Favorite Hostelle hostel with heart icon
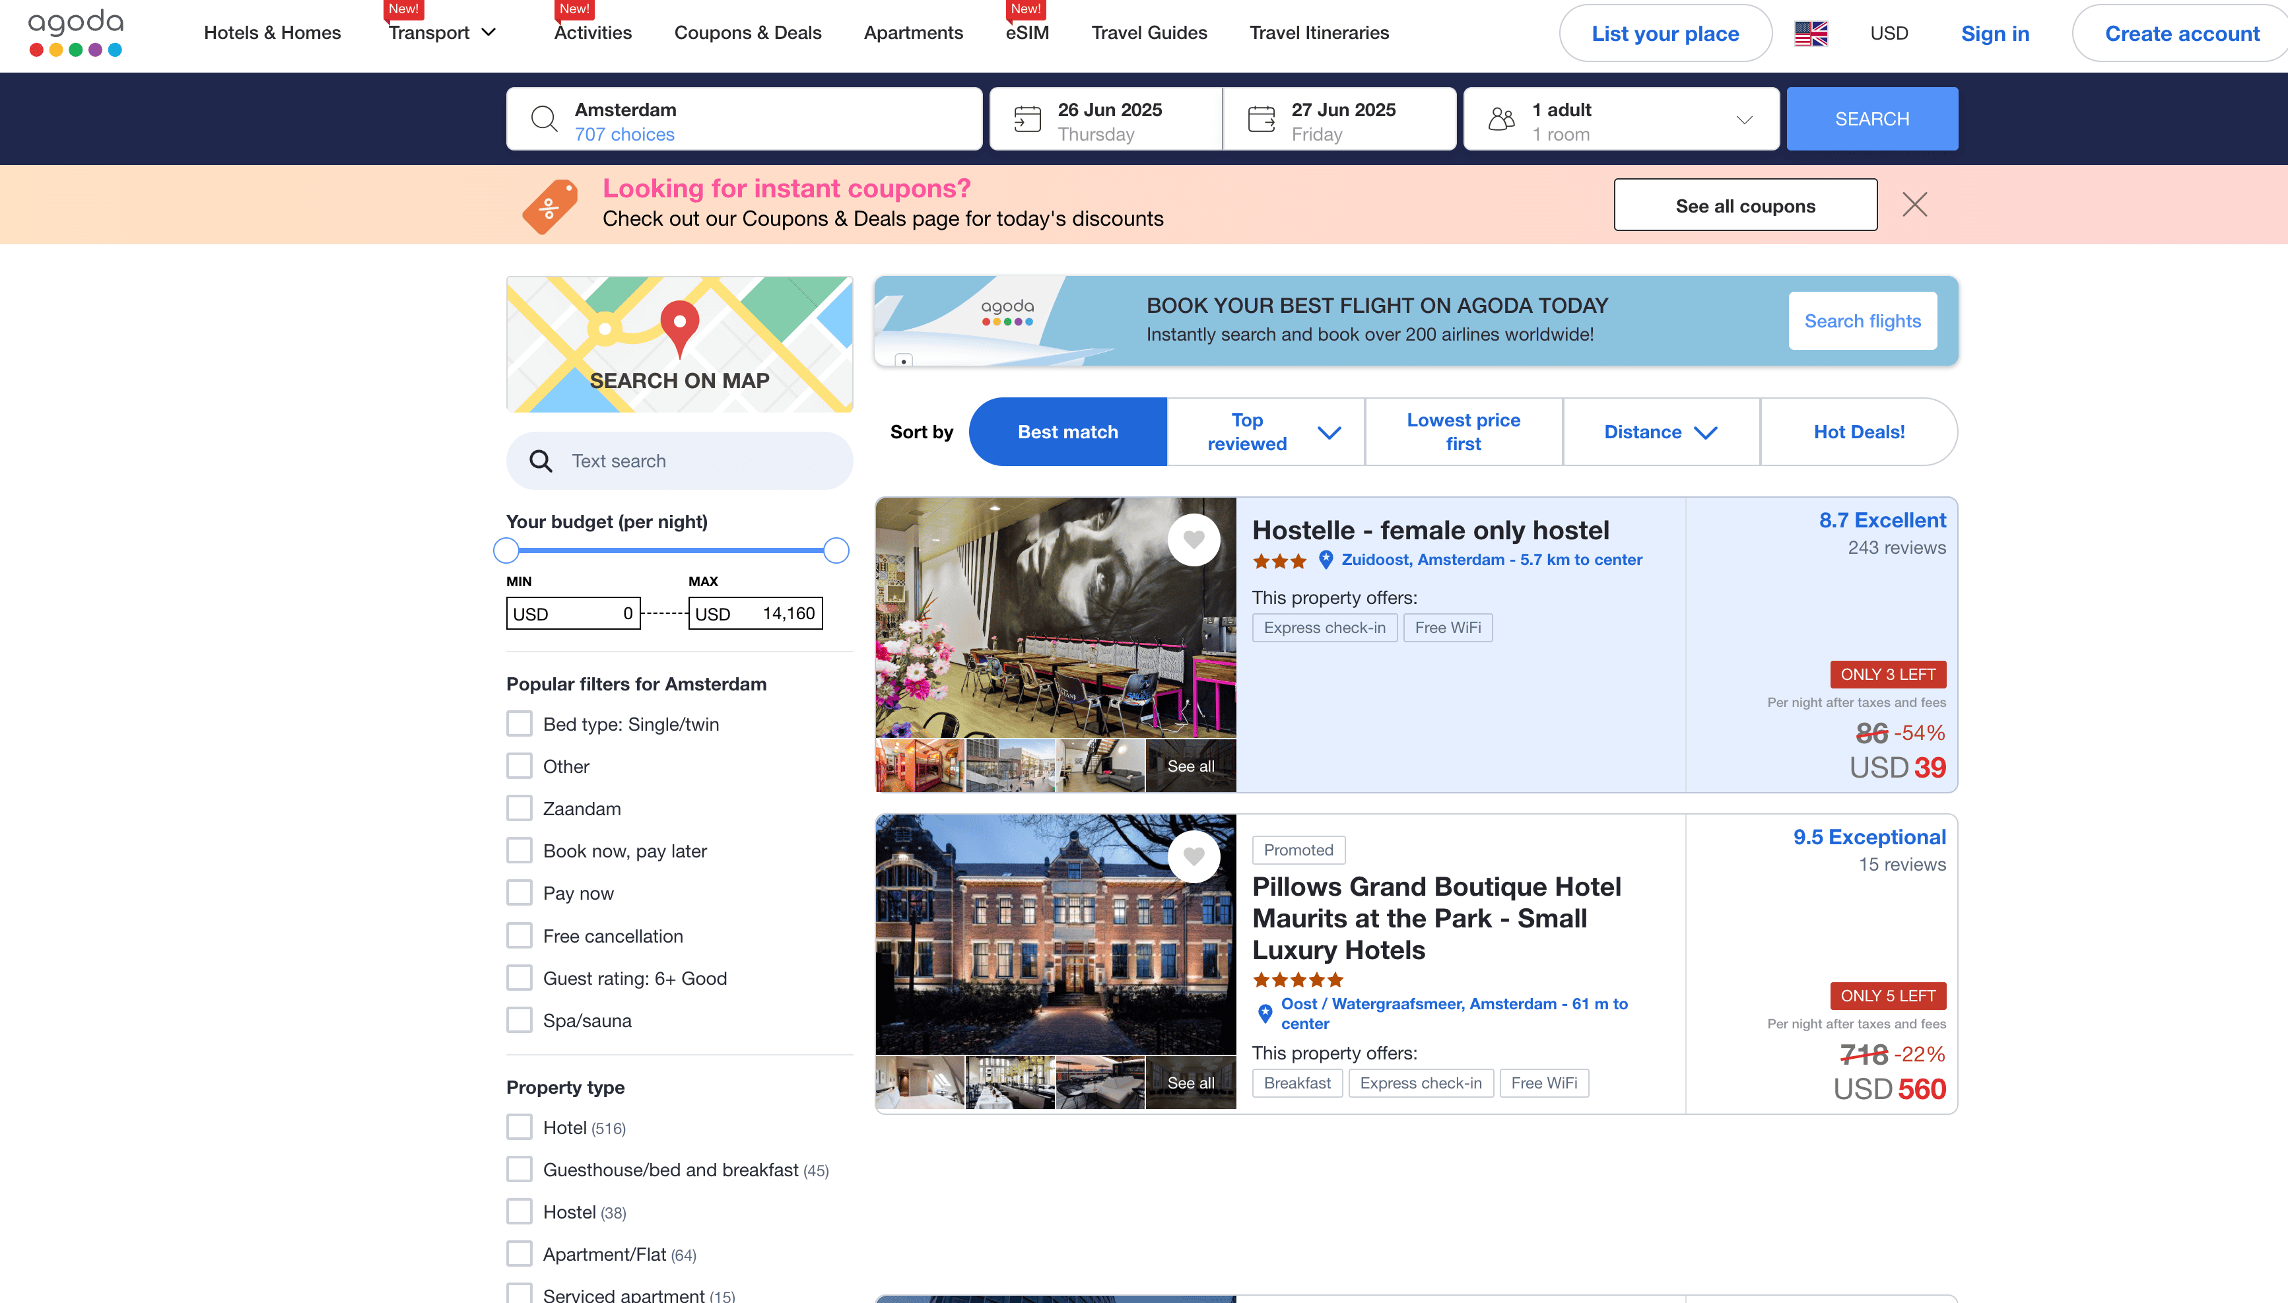 [x=1194, y=539]
